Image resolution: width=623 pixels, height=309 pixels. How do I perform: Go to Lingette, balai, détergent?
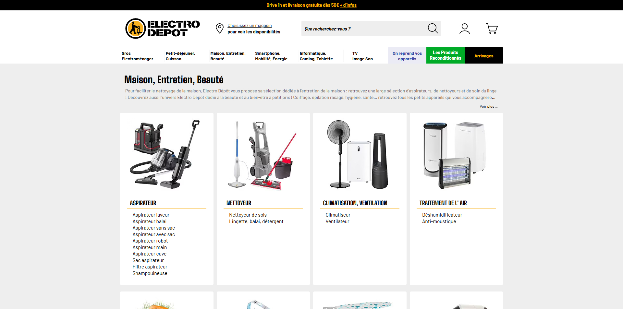coord(256,221)
